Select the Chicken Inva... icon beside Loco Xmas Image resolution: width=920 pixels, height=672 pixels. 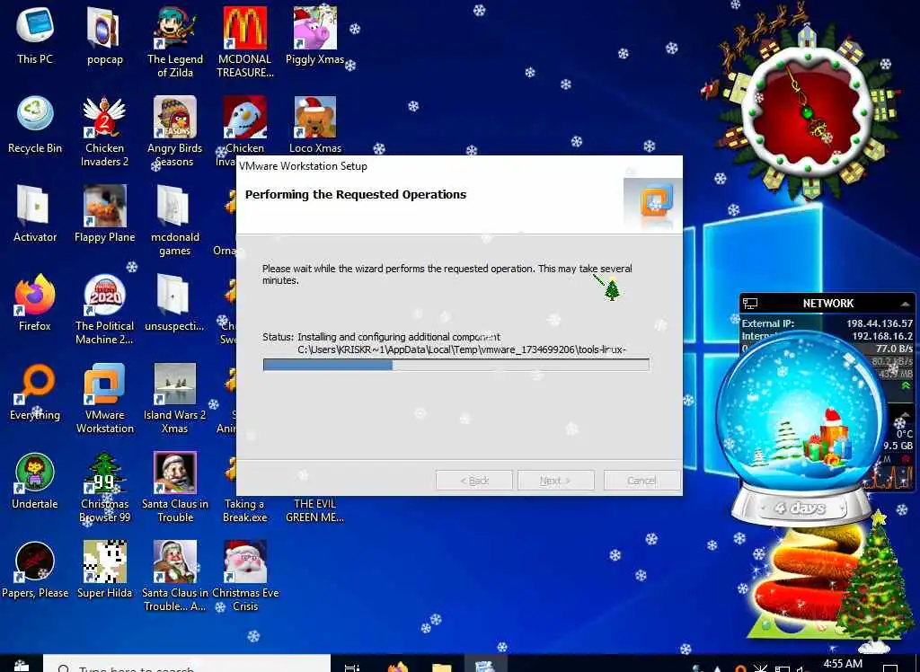245,117
